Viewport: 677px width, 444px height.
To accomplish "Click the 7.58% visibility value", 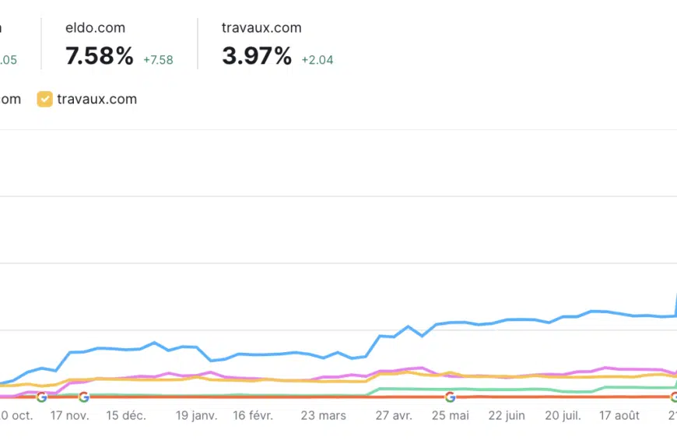I will tap(100, 56).
